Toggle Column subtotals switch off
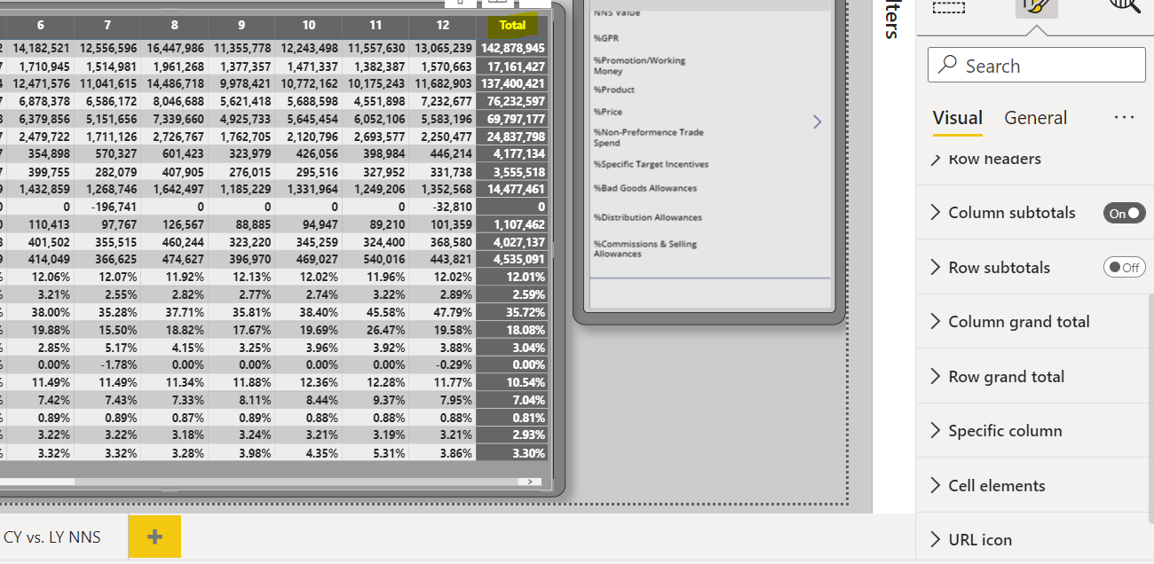This screenshot has width=1154, height=564. (x=1125, y=213)
